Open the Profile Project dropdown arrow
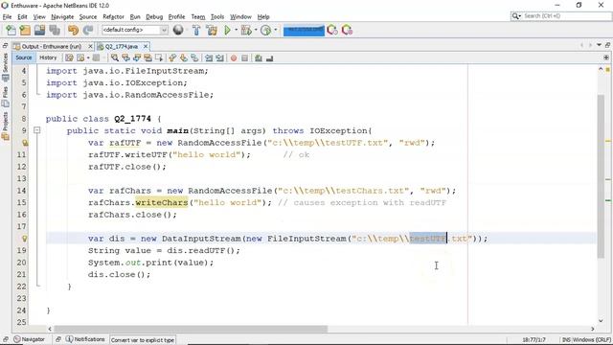The height and width of the screenshot is (345, 613). [275, 30]
